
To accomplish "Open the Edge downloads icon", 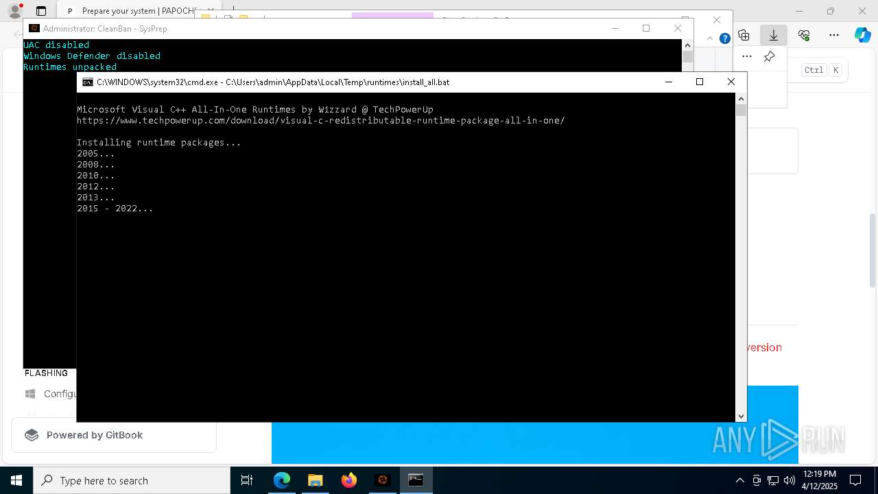I will (774, 35).
